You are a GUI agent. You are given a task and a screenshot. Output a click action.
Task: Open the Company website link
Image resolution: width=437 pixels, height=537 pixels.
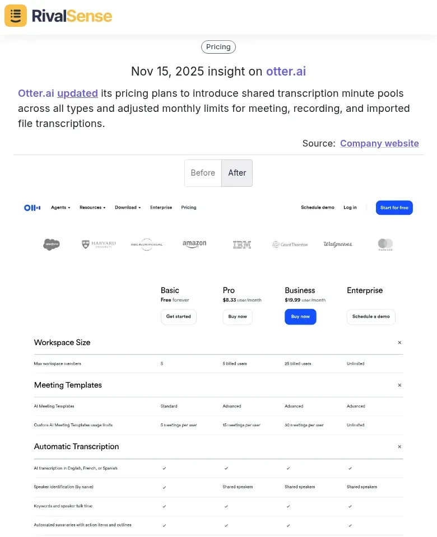click(379, 143)
